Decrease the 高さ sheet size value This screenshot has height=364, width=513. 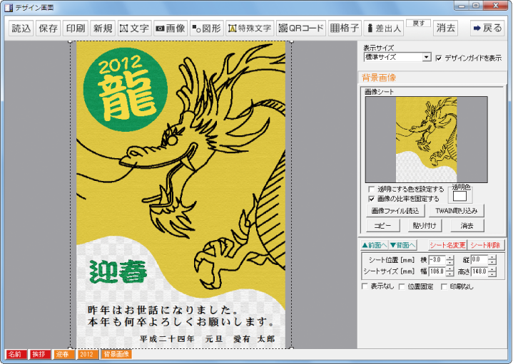click(492, 274)
